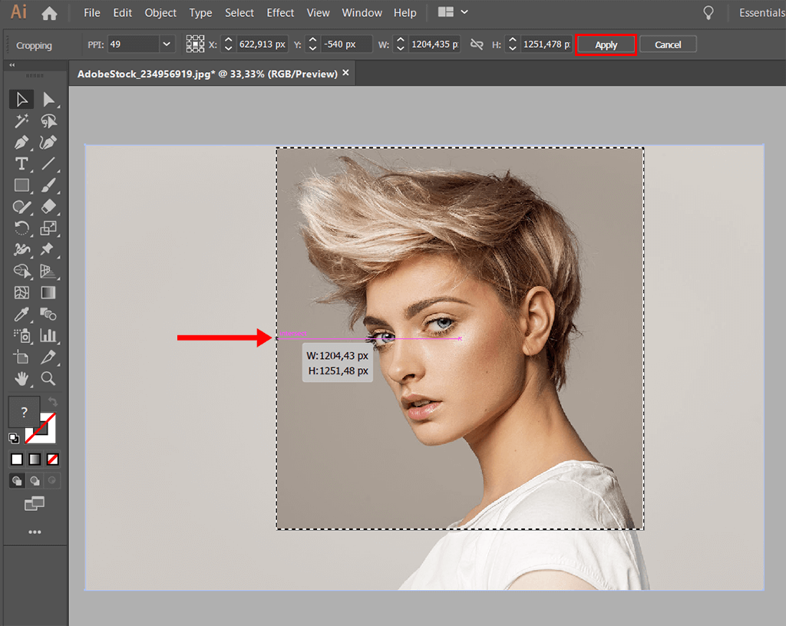
Task: Select the Type tool
Action: pyautogui.click(x=21, y=163)
